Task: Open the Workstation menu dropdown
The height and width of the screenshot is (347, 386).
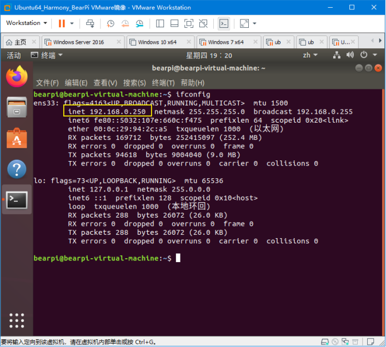Action: click(x=27, y=23)
